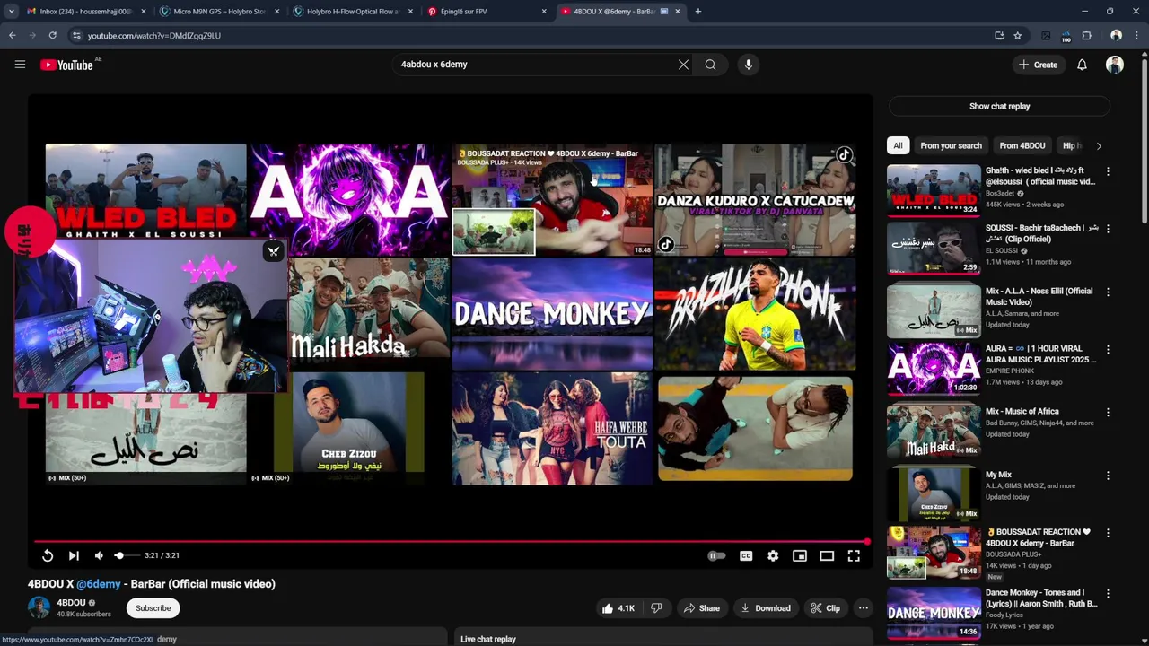The width and height of the screenshot is (1149, 646).
Task: Select the From 4BDOU chip
Action: (1022, 145)
